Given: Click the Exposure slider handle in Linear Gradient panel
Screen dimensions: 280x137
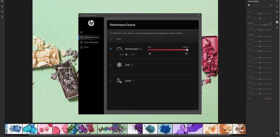Looking at the screenshot, I should [265, 25].
